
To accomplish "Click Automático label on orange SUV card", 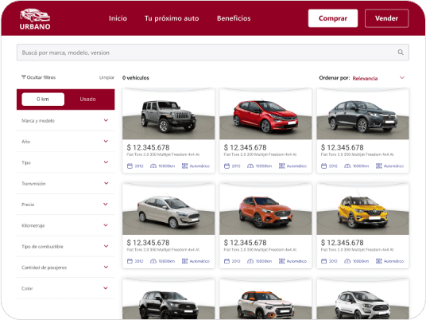I will [296, 261].
